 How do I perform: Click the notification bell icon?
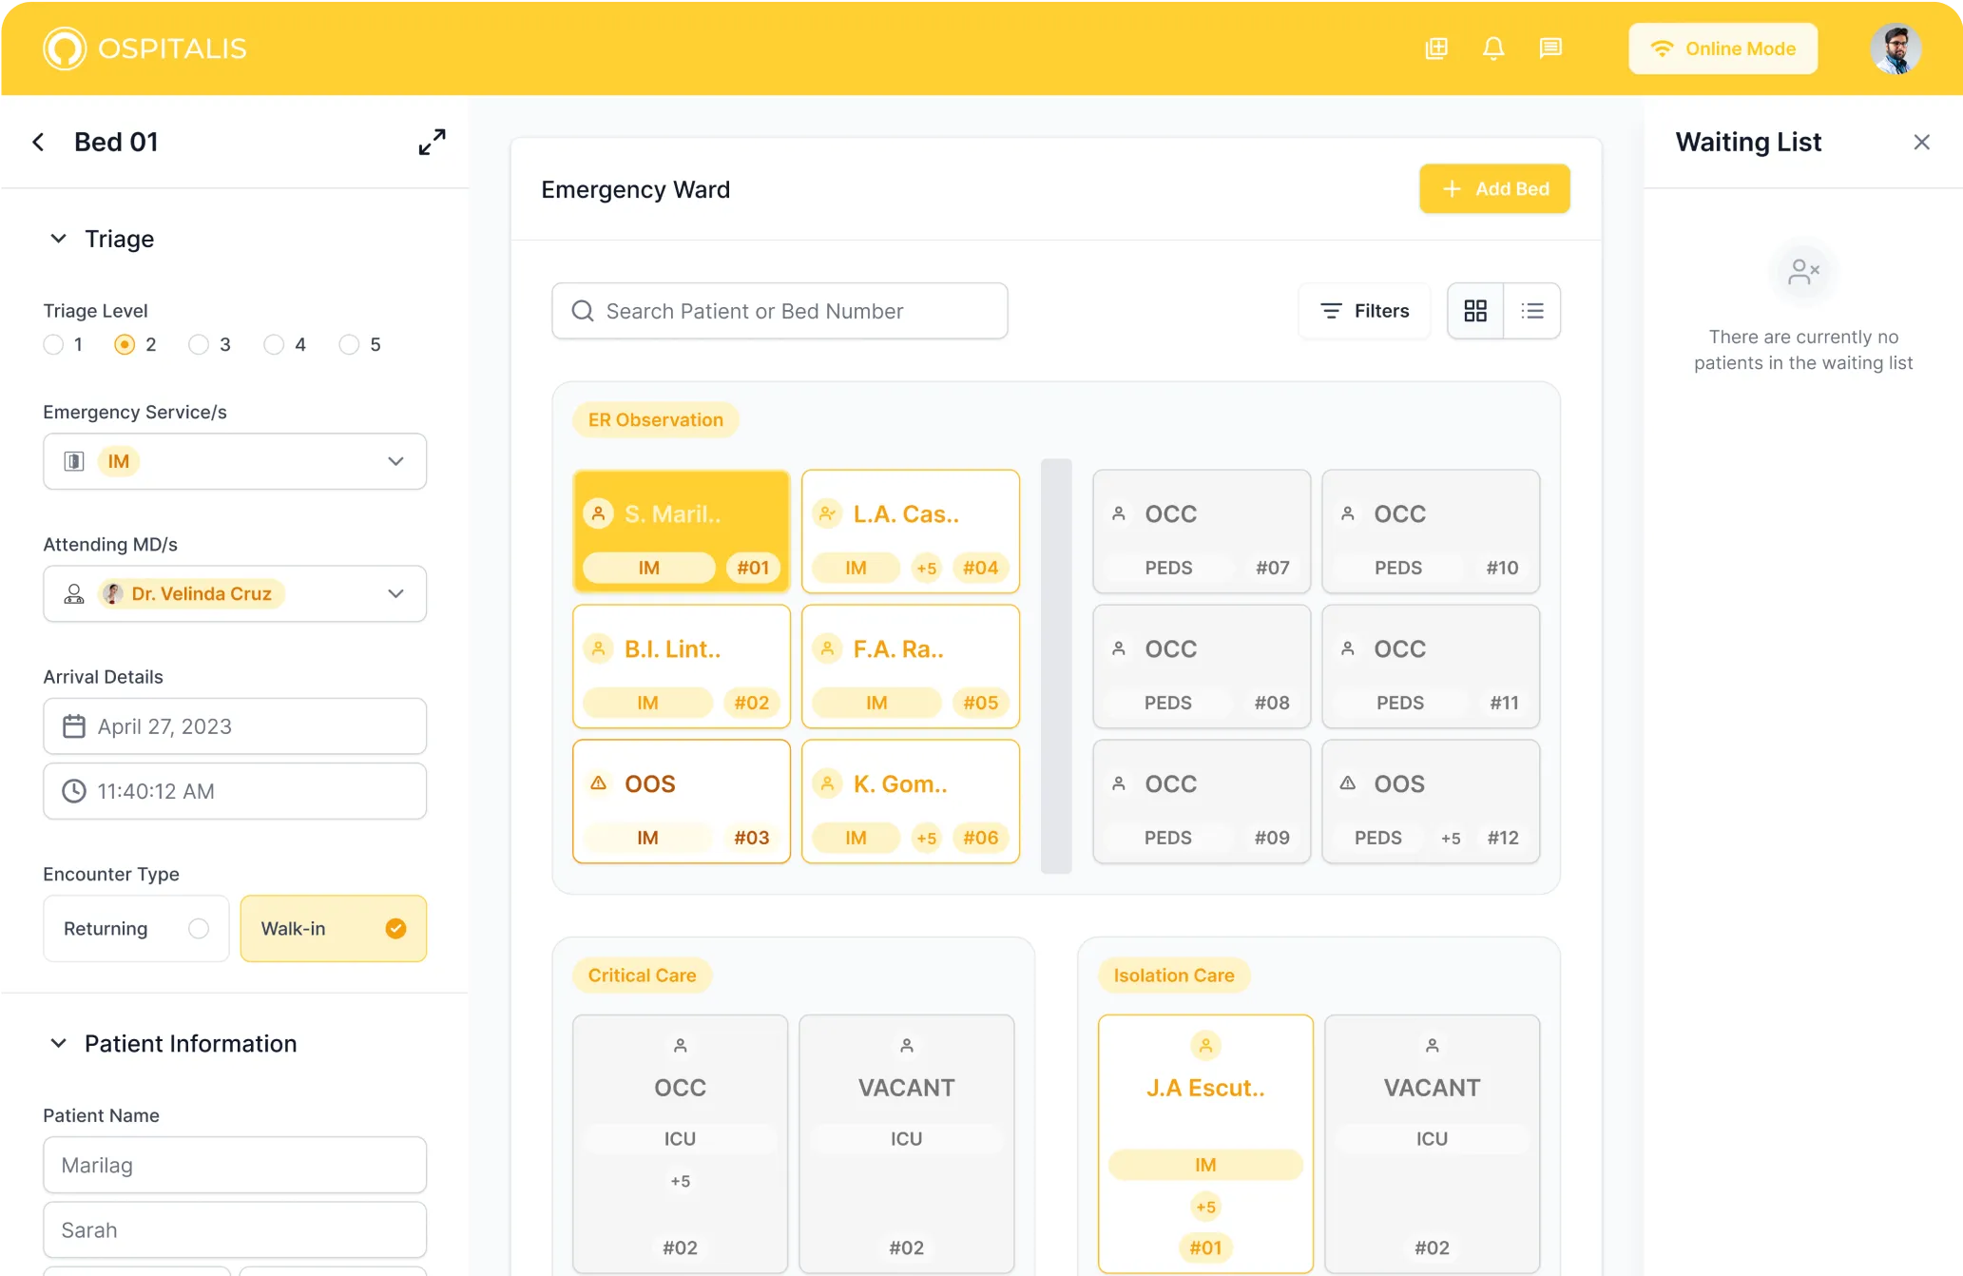click(1493, 48)
